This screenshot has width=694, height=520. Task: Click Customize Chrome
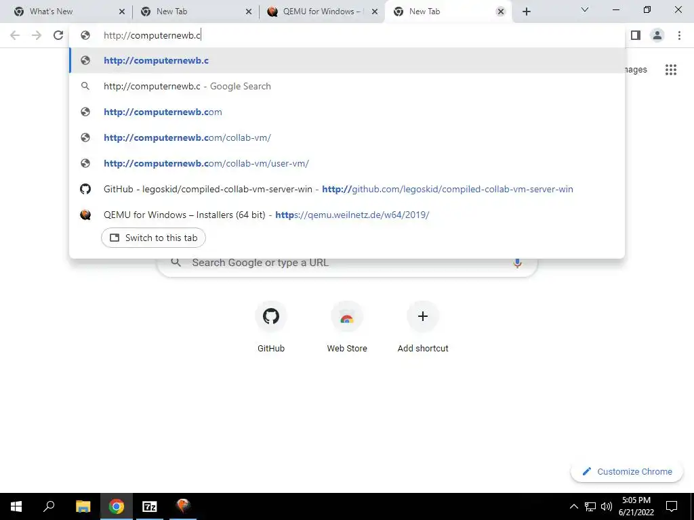pyautogui.click(x=627, y=471)
